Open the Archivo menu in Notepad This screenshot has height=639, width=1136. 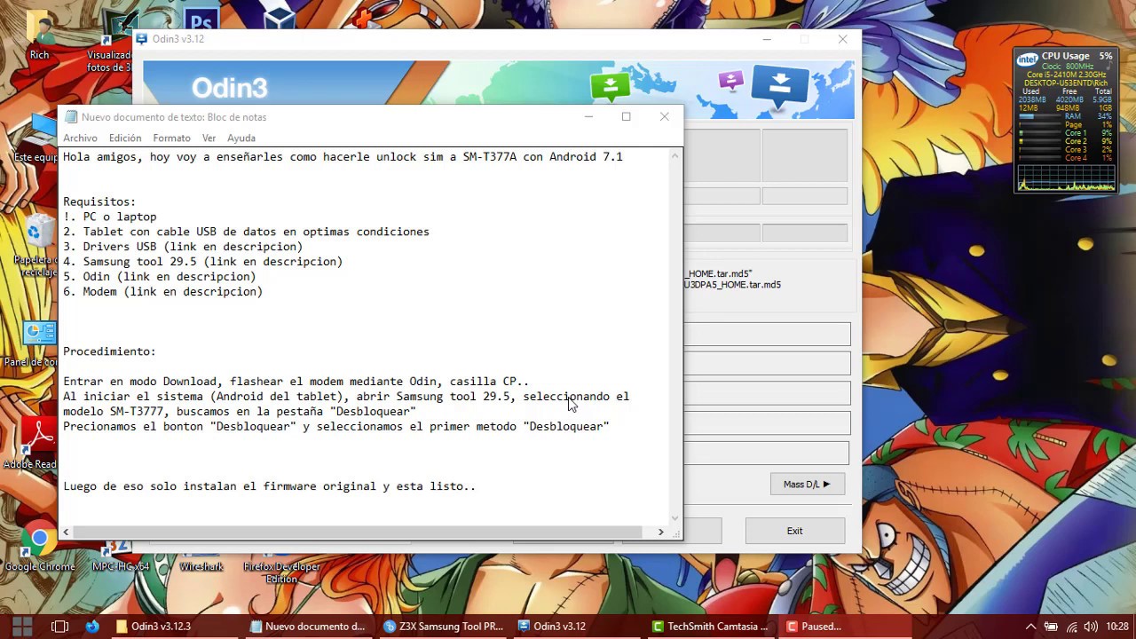pos(80,138)
